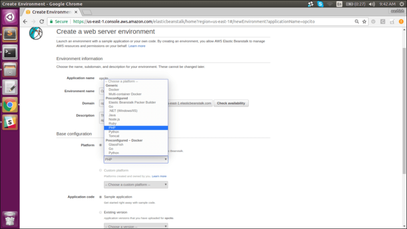
Task: Open Choose a version dropdown
Action: click(136, 226)
